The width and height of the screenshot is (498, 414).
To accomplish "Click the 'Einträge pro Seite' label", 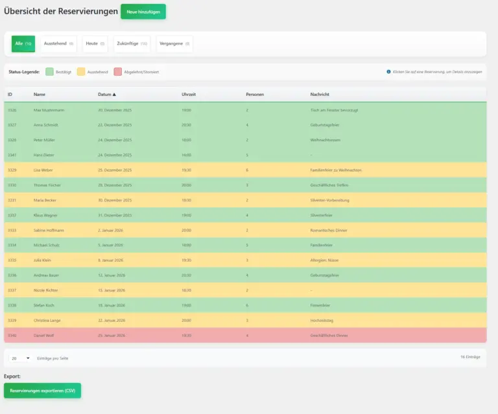I will pos(53,358).
